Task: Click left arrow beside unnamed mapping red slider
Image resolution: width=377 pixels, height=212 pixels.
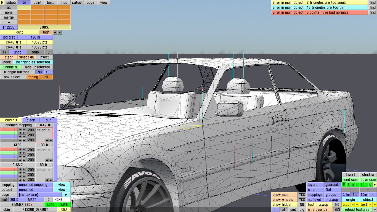Action: 20,130
